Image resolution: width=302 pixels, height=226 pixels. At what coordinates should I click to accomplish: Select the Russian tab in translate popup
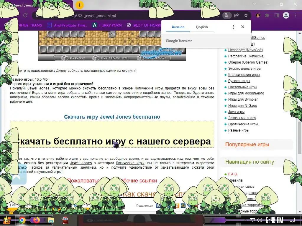tap(178, 27)
